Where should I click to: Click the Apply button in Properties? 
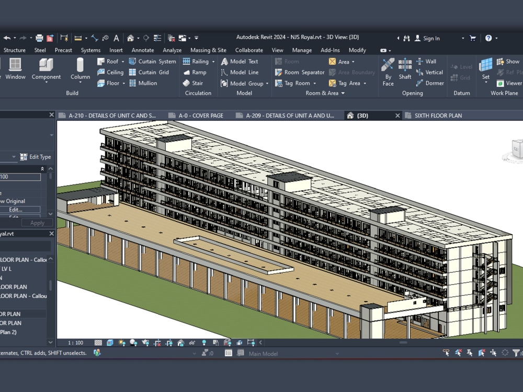37,223
